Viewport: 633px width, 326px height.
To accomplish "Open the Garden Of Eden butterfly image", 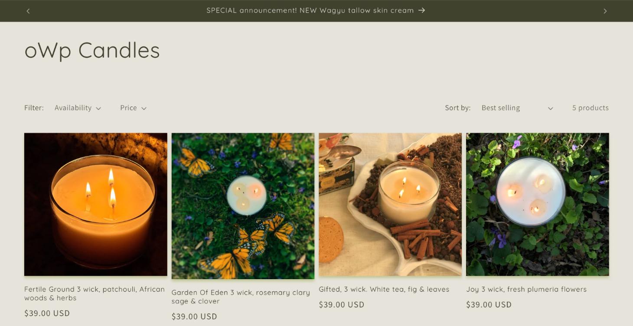I will click(x=243, y=206).
